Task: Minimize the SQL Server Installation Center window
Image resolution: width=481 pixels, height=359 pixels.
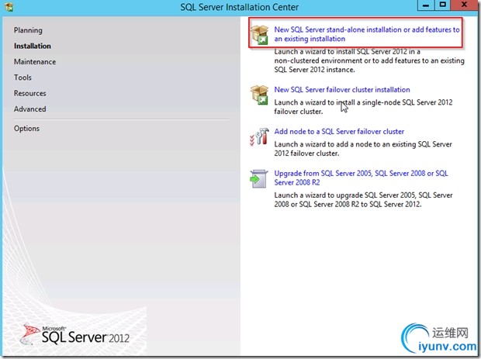Action: pyautogui.click(x=426, y=5)
